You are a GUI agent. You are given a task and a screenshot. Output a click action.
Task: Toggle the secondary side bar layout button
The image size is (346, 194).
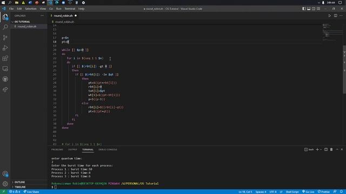coord(314,9)
